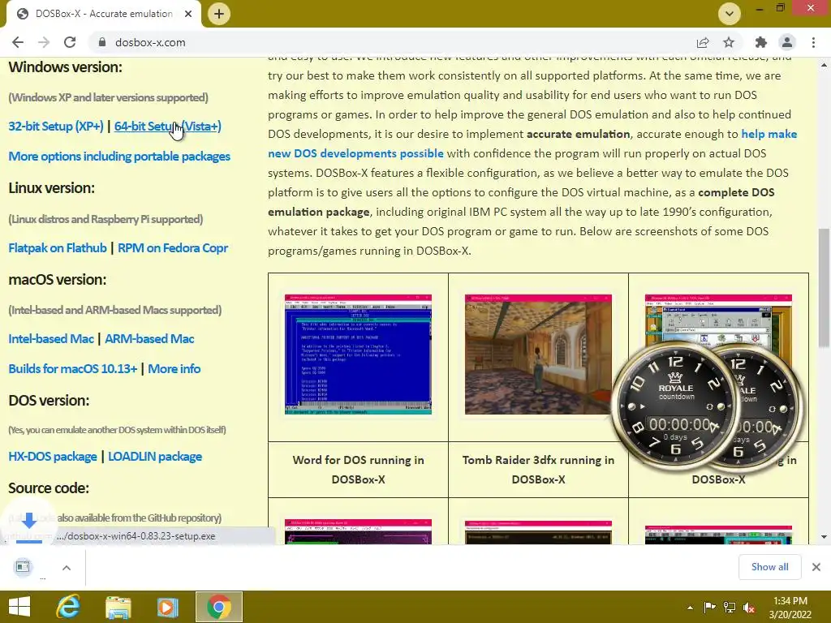Click the downloading file item icon
The width and height of the screenshot is (831, 623).
coord(23,567)
